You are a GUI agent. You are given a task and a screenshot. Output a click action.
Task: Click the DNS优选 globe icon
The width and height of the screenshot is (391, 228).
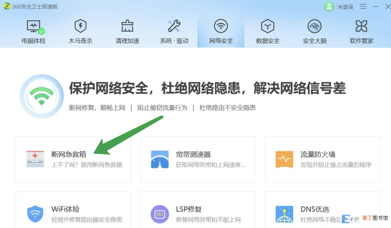point(284,214)
